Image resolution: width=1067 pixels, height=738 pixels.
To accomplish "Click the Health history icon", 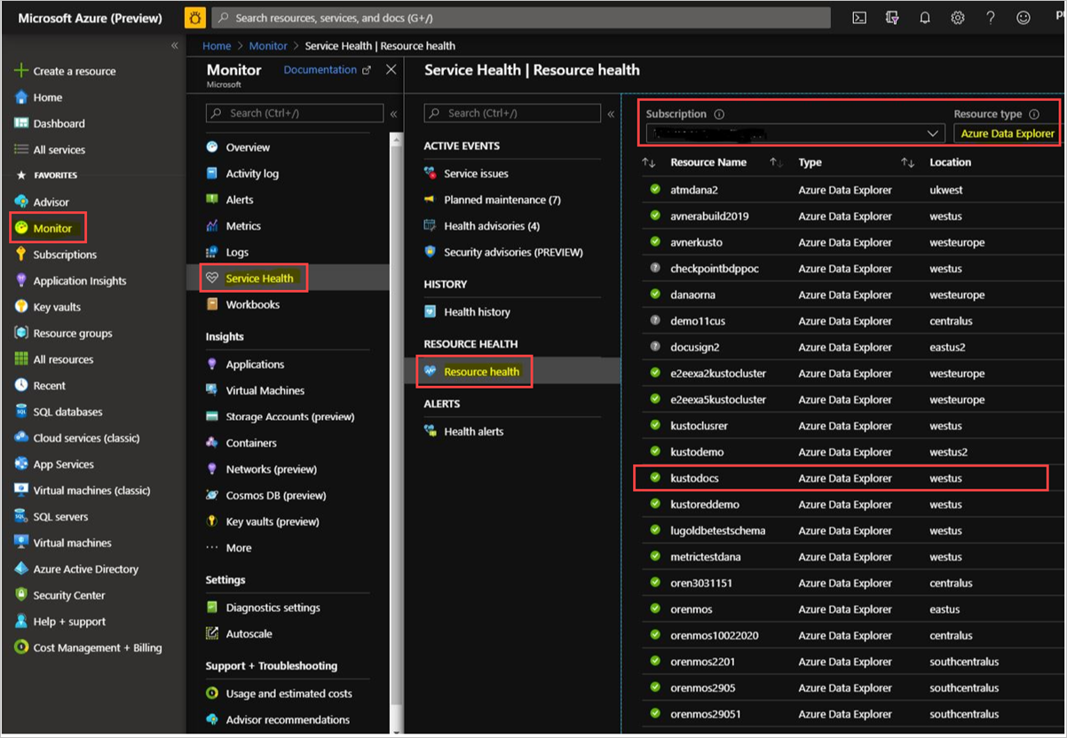I will [x=431, y=312].
